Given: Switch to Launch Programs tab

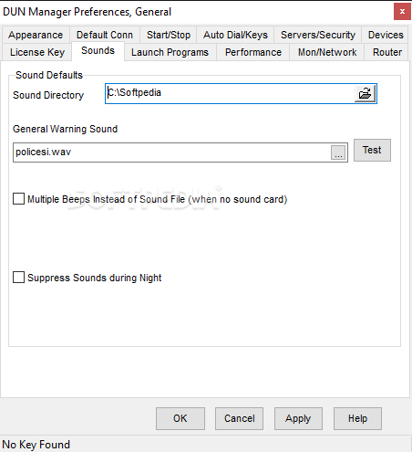Looking at the screenshot, I should point(170,52).
